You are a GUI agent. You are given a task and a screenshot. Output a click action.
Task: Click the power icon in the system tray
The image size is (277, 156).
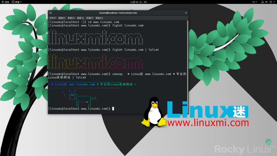coord(271,2)
